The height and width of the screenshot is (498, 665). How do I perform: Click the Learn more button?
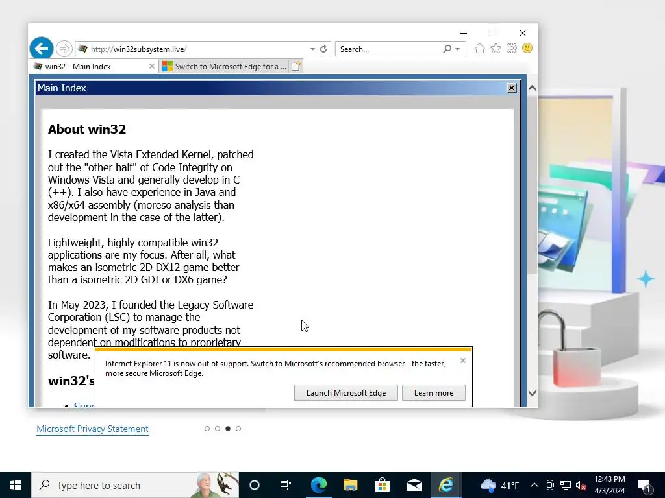433,393
